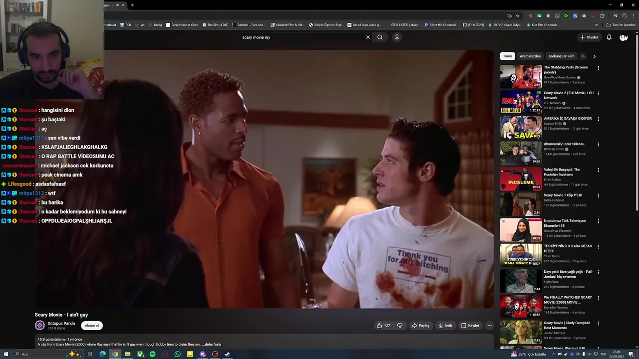The width and height of the screenshot is (639, 359).
Task: Open WhatsApp from taskbar
Action: 177,354
